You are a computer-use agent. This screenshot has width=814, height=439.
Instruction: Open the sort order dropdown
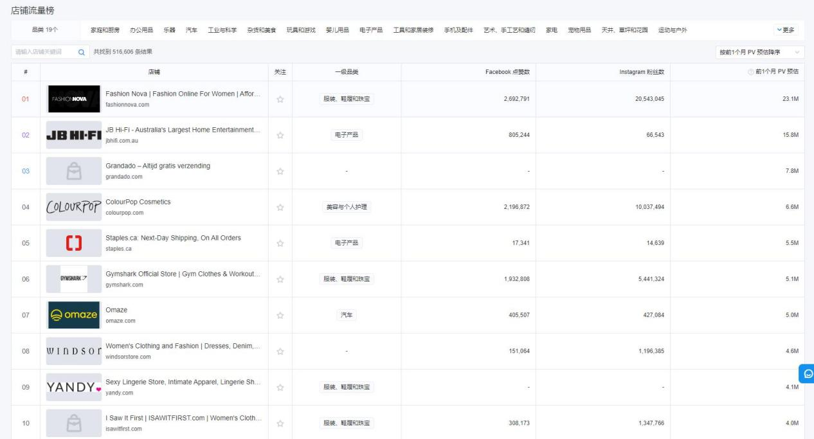759,52
